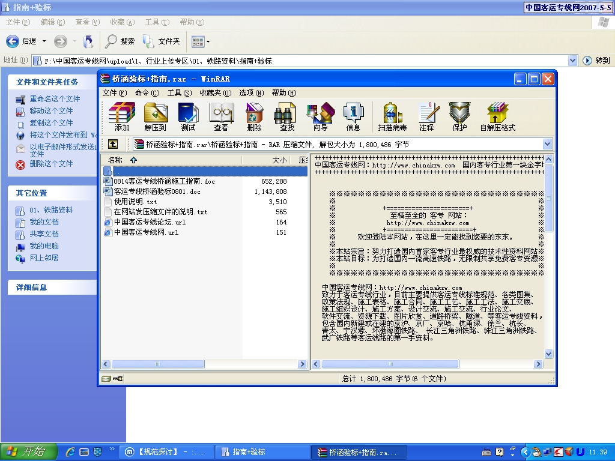
Task: Click Explorer Go (转到) button
Action: point(596,61)
